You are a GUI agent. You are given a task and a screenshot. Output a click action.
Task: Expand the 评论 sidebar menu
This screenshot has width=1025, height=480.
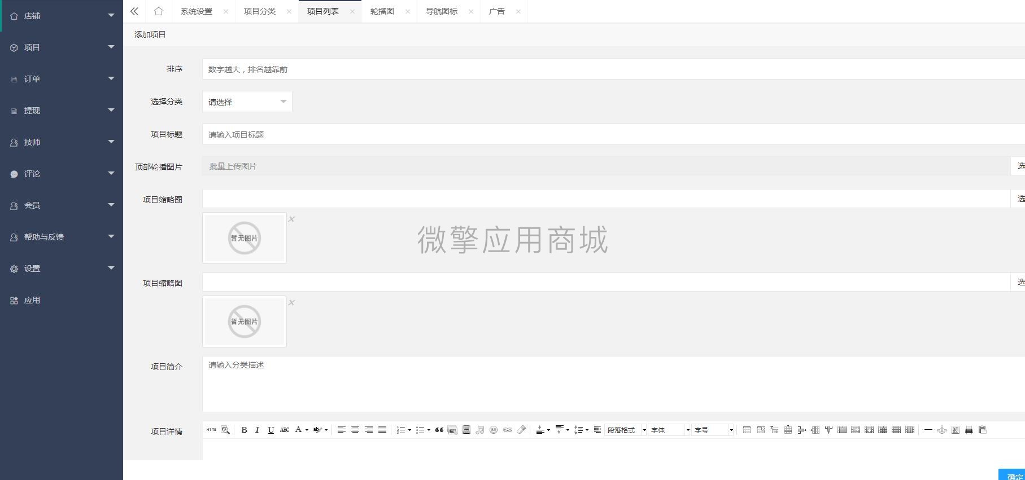tap(62, 174)
